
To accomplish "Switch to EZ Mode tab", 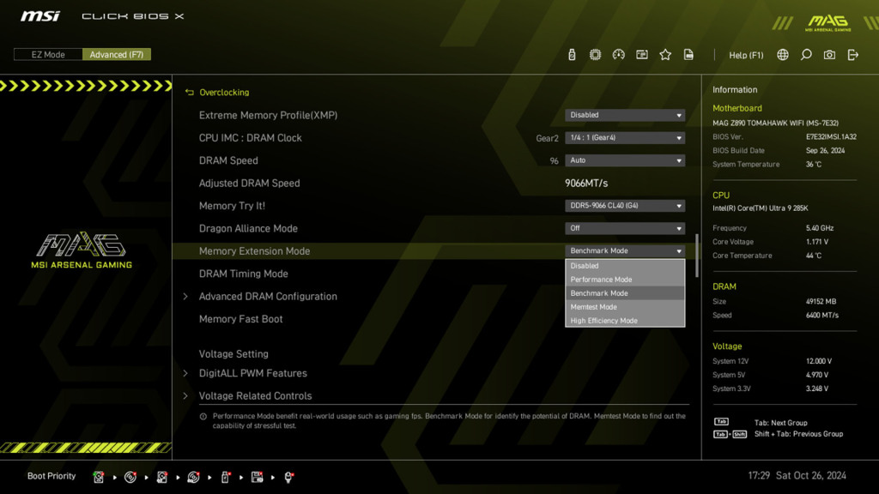I will click(x=47, y=53).
